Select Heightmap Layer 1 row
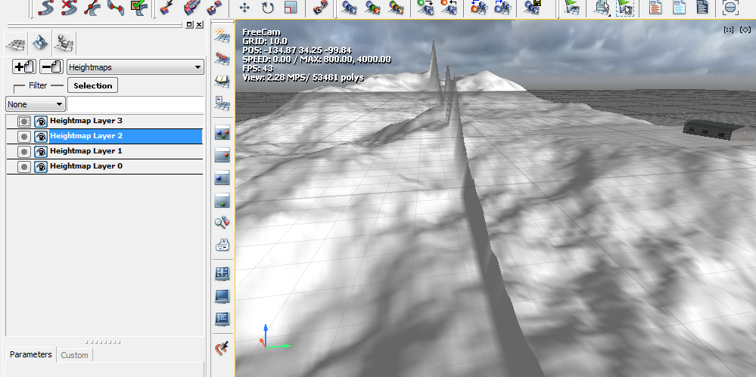 pos(104,152)
